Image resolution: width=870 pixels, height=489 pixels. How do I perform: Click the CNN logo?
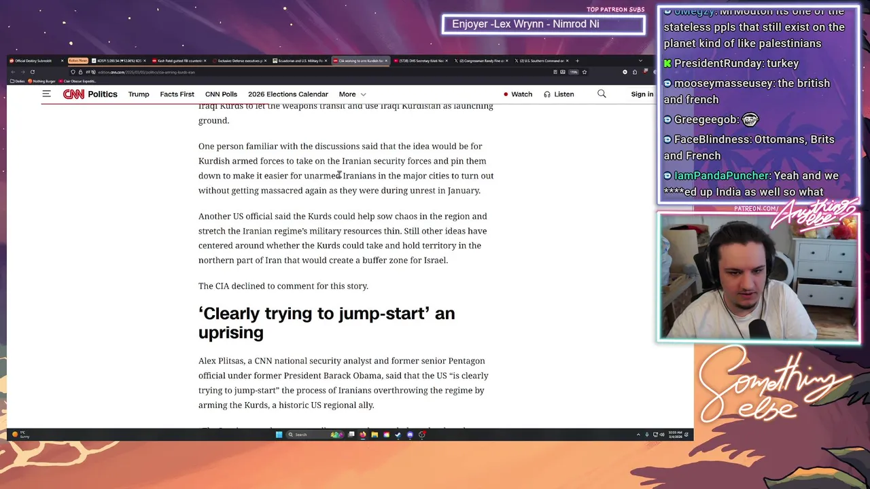pyautogui.click(x=73, y=94)
